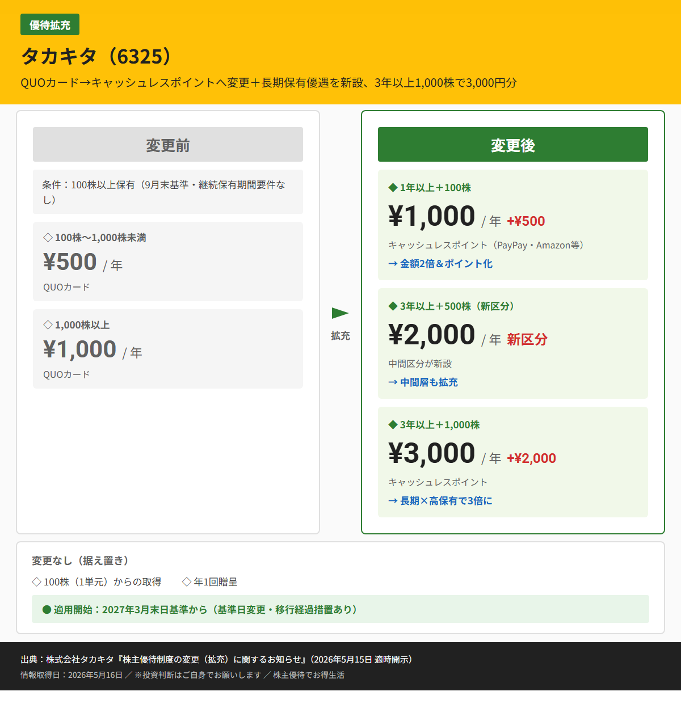Click the ¥1,000 amount in 変更後

coord(432,216)
